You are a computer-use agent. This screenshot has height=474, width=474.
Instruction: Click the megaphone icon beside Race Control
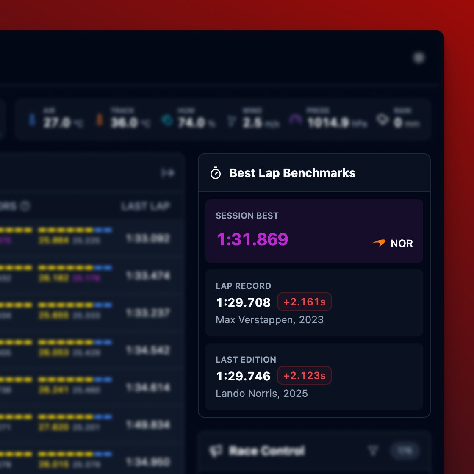[x=216, y=451]
